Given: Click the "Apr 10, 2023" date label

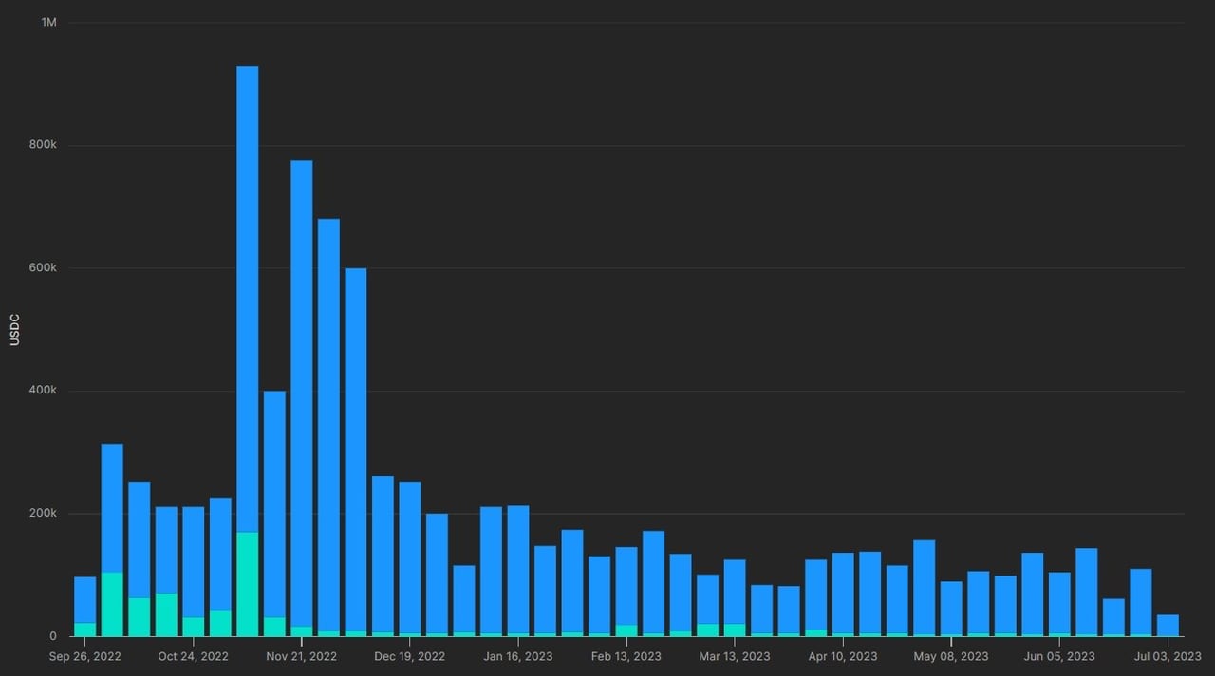Looking at the screenshot, I should click(843, 656).
